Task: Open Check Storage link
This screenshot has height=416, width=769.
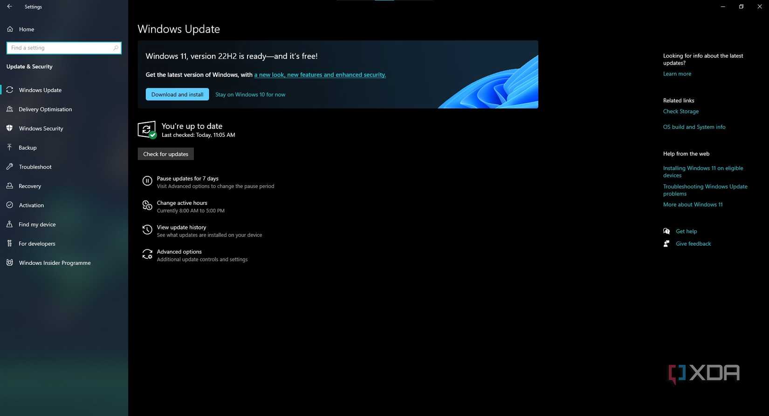Action: tap(681, 111)
